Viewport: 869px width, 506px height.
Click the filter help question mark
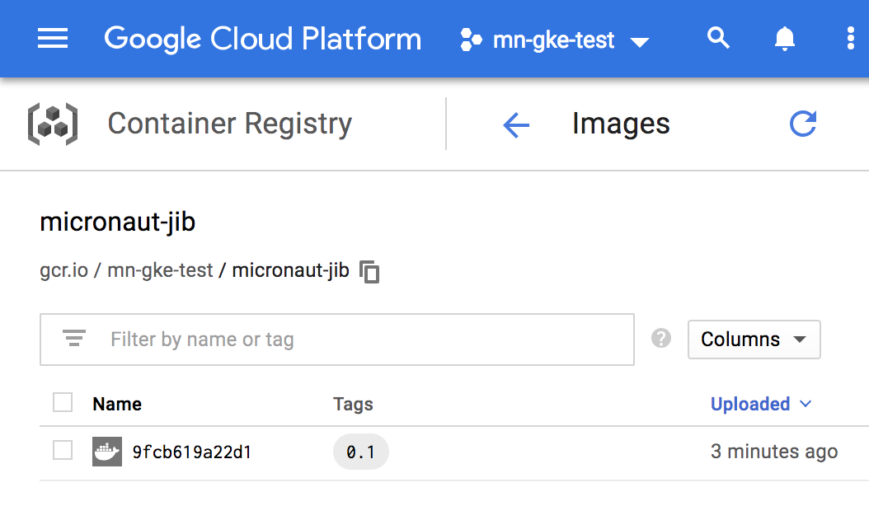pos(660,339)
